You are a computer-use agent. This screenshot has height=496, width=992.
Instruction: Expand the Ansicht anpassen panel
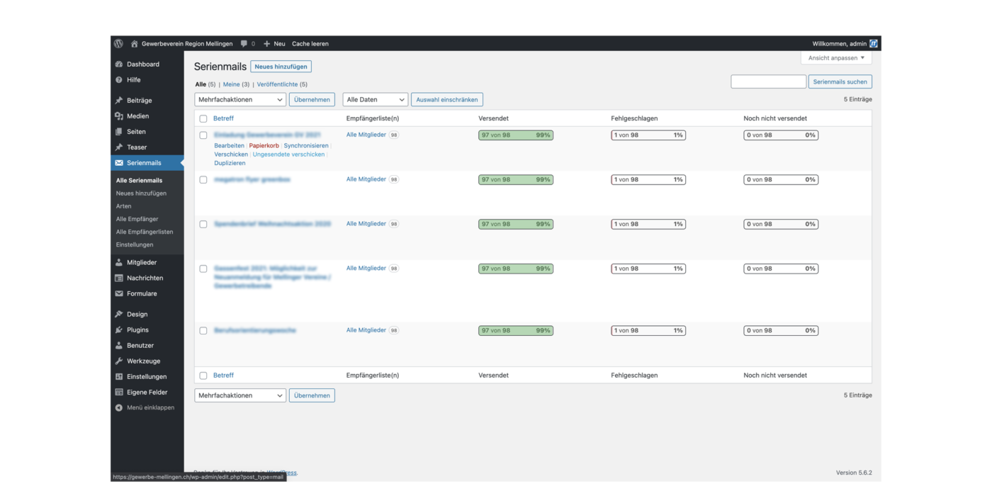point(836,58)
